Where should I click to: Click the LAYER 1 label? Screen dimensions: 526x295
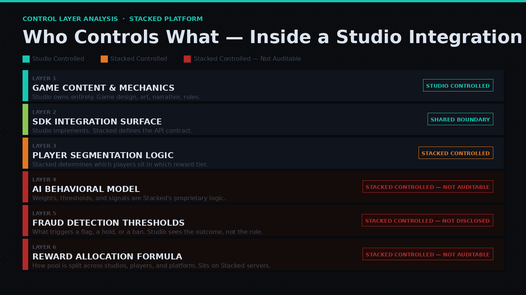[44, 78]
